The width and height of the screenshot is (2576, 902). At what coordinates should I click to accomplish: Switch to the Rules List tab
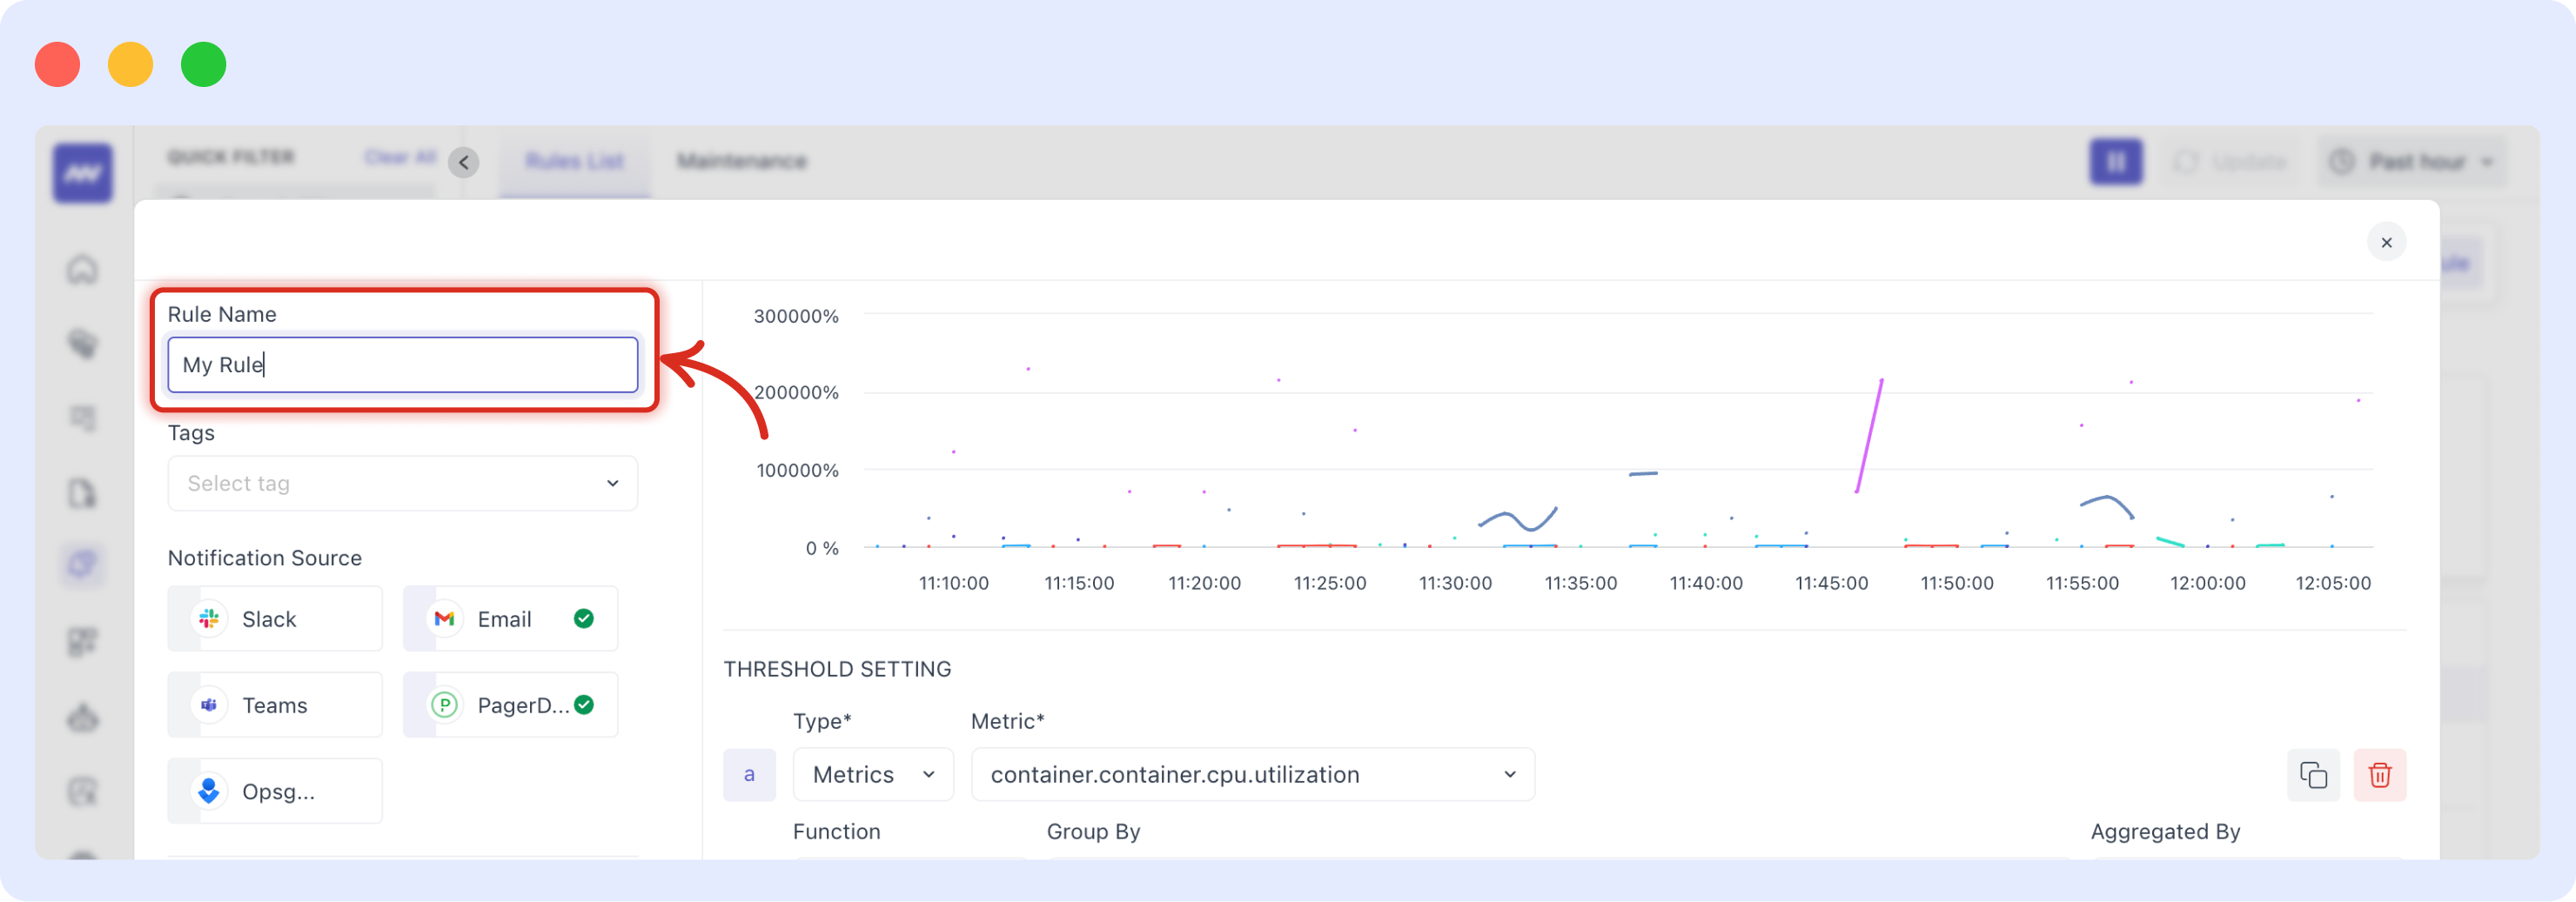(574, 162)
